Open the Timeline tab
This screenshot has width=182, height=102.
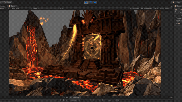coord(75,97)
